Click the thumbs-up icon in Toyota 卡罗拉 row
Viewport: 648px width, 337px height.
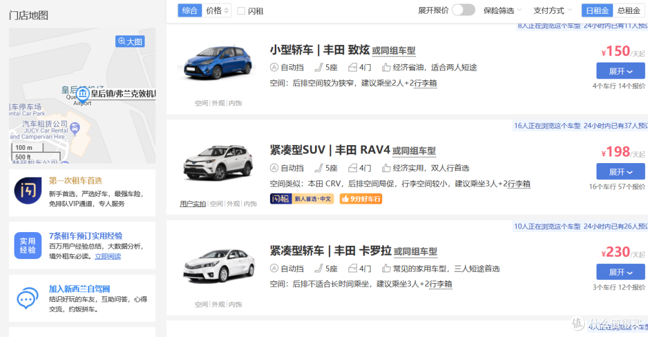(x=386, y=269)
